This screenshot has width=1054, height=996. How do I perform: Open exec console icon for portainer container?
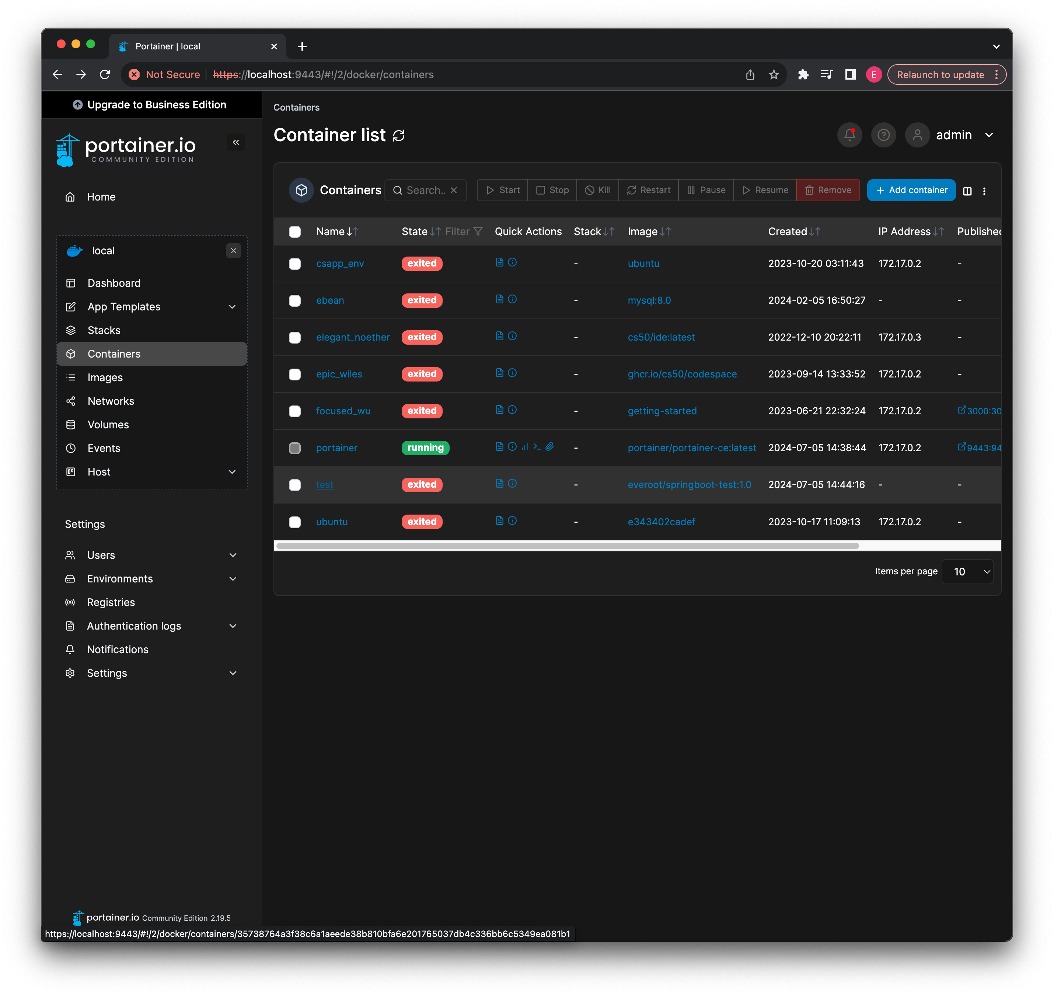point(537,447)
